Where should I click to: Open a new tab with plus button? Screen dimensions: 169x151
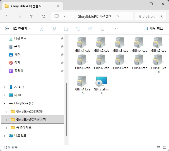point(69,6)
